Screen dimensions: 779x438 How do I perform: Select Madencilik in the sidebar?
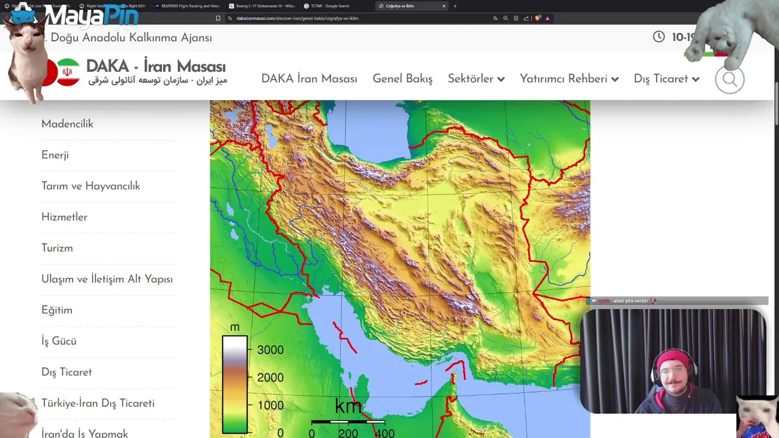click(x=67, y=124)
